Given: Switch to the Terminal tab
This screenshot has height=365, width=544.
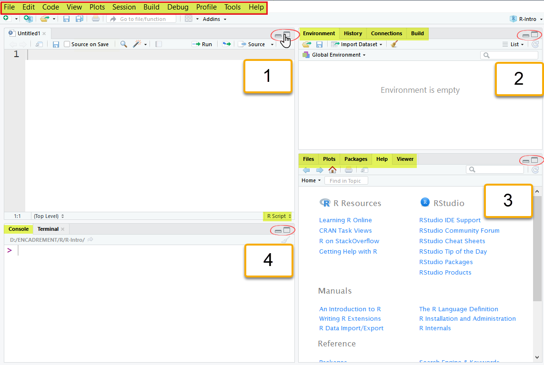Looking at the screenshot, I should (x=48, y=229).
